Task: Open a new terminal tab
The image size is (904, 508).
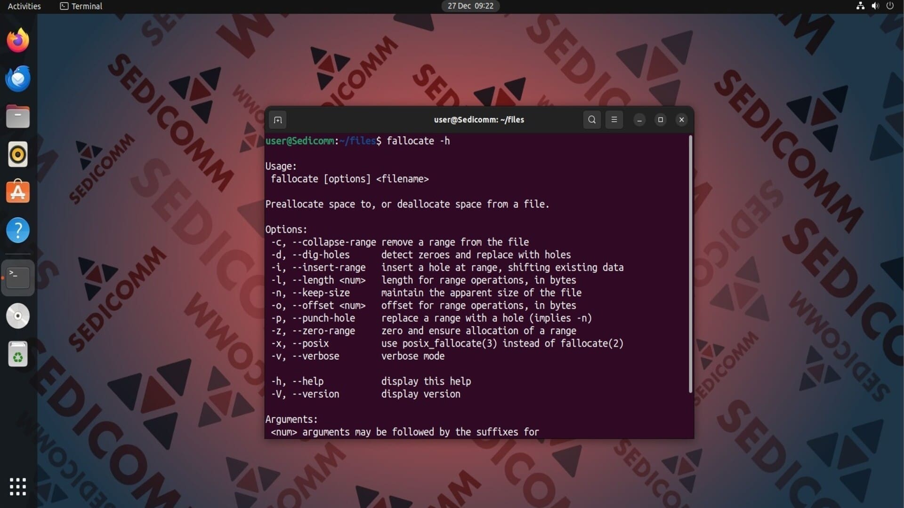Action: click(278, 120)
